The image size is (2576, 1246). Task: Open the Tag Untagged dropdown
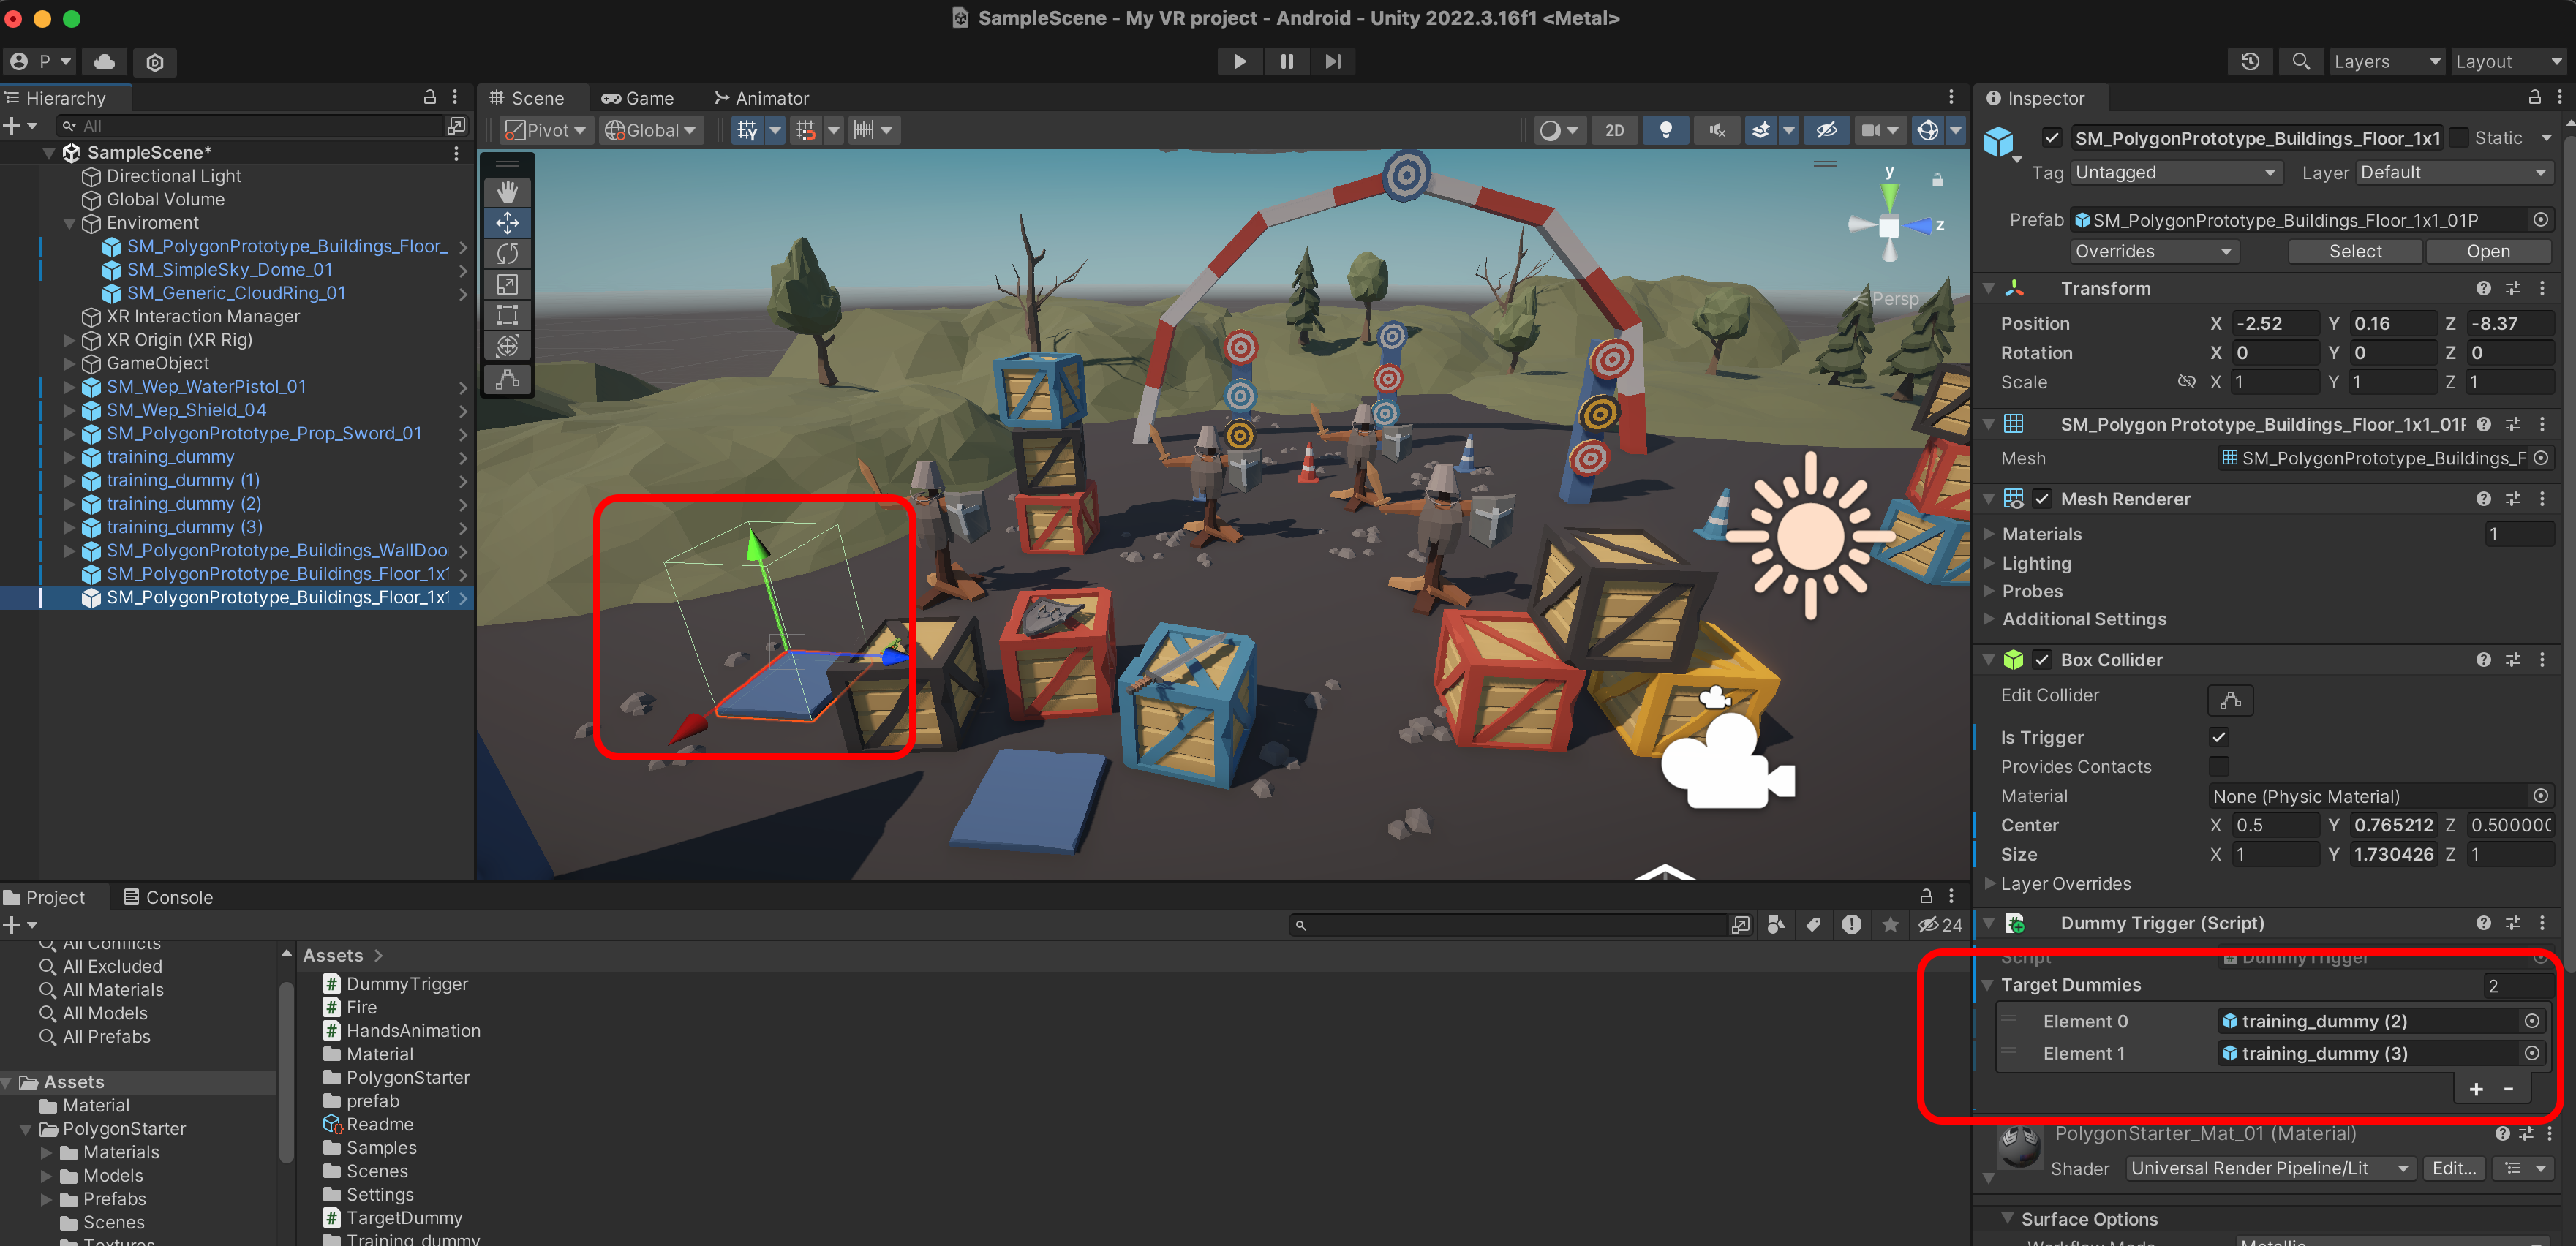2174,172
